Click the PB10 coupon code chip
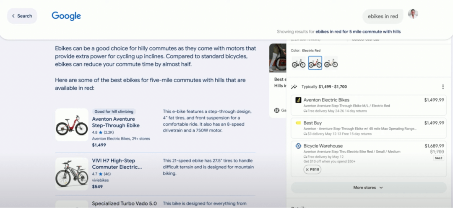The image size is (453, 208). point(312,170)
